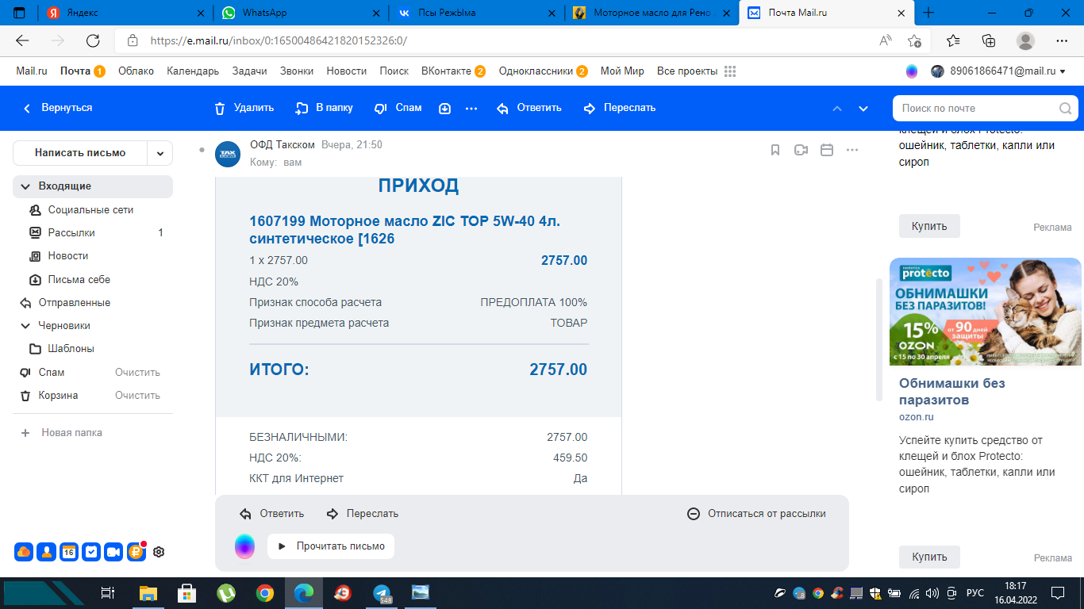The height and width of the screenshot is (609, 1084).
Task: Open Google Chrome from Windows taskbar
Action: pos(265,593)
